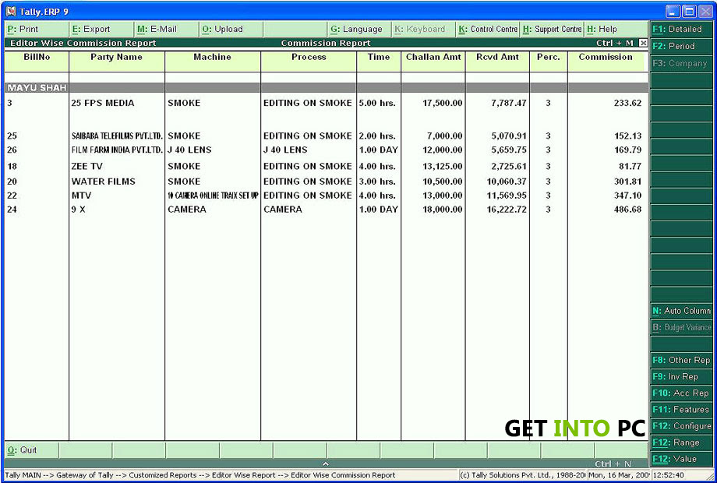Image resolution: width=717 pixels, height=483 pixels.
Task: Click the Ctrl + M label
Action: coord(615,43)
